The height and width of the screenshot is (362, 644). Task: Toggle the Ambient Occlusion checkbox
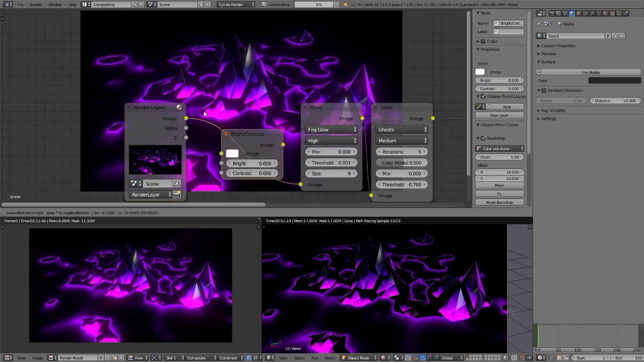click(543, 90)
